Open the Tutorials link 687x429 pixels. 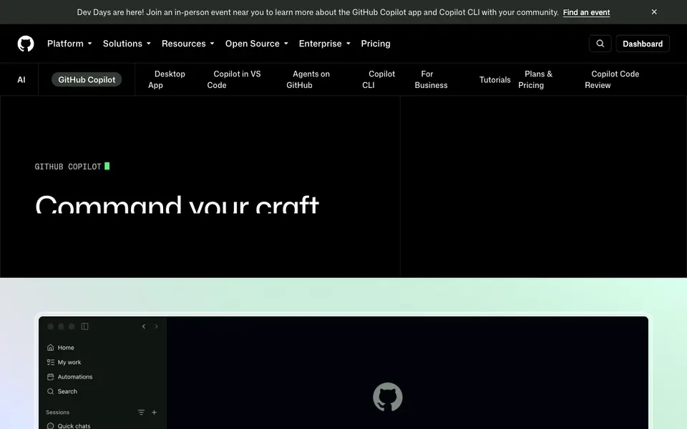click(x=494, y=79)
